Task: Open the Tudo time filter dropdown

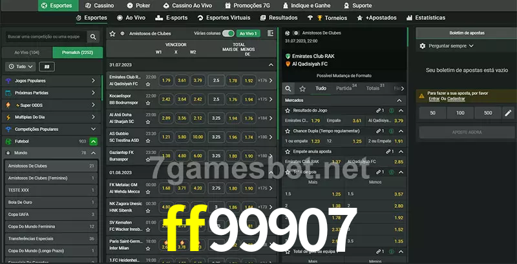Action: click(x=20, y=66)
